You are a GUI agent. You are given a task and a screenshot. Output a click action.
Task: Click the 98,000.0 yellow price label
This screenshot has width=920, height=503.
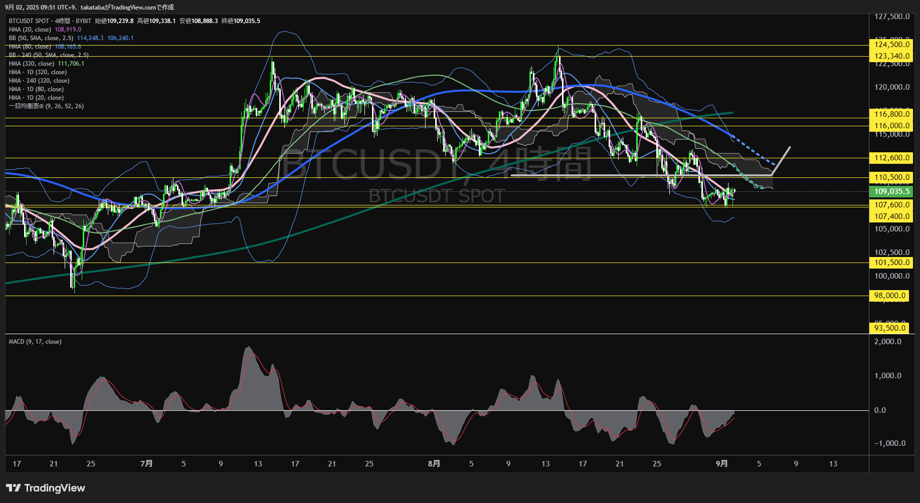(x=889, y=296)
